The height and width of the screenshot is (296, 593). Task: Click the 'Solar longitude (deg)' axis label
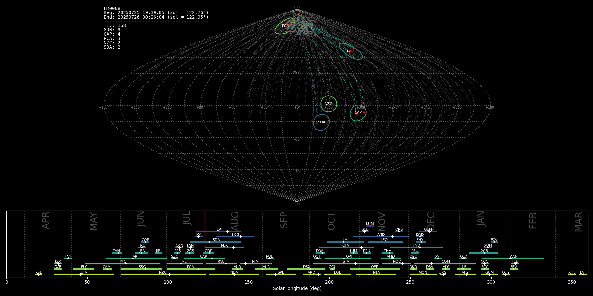297,288
